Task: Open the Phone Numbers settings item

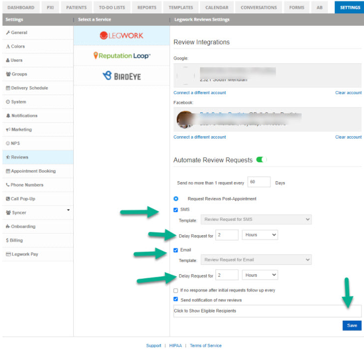Action: 27,185
